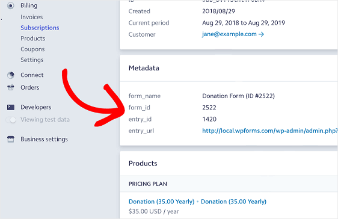The height and width of the screenshot is (219, 338).
Task: Click the Connect globe icon
Action: tap(11, 75)
